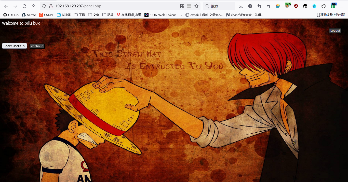Viewport: 348px width, 182px height.
Task: Click the black square extension icon
Action: click(305, 6)
